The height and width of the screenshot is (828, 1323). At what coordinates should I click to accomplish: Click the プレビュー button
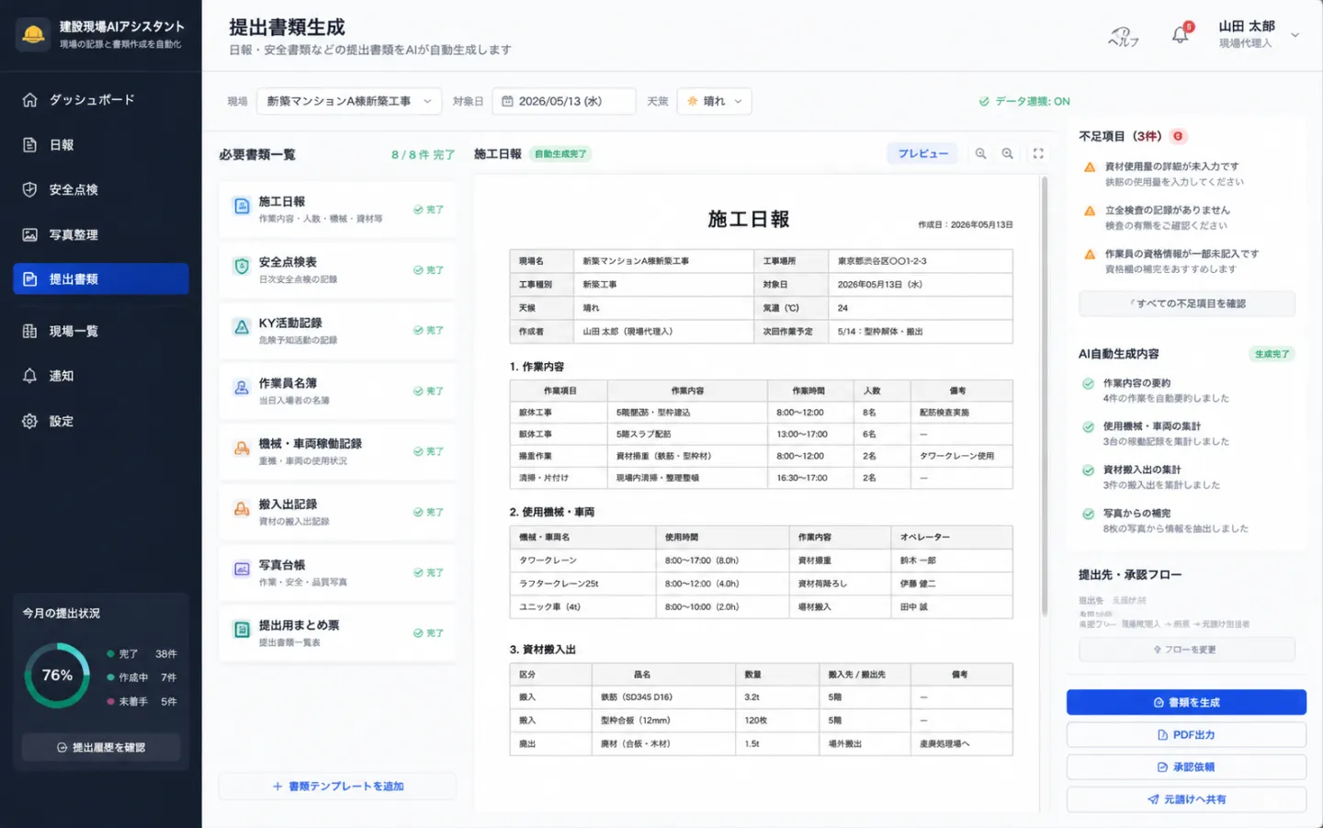(x=922, y=153)
